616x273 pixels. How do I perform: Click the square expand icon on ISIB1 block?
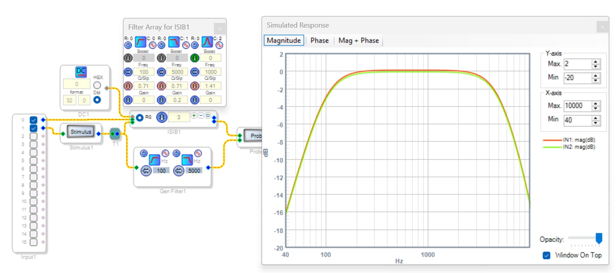tap(208, 116)
